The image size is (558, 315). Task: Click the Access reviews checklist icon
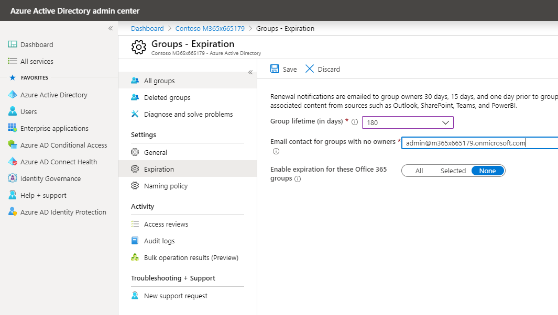tap(135, 224)
